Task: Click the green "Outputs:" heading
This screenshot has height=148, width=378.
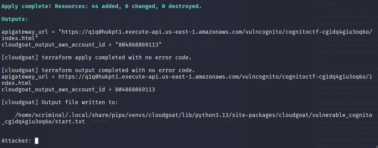Action: [15, 19]
